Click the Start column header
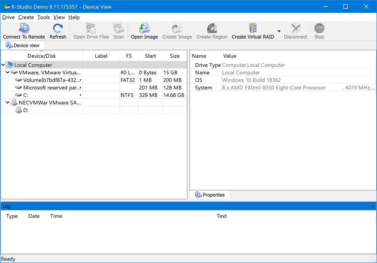Image resolution: width=377 pixels, height=263 pixels. (150, 56)
